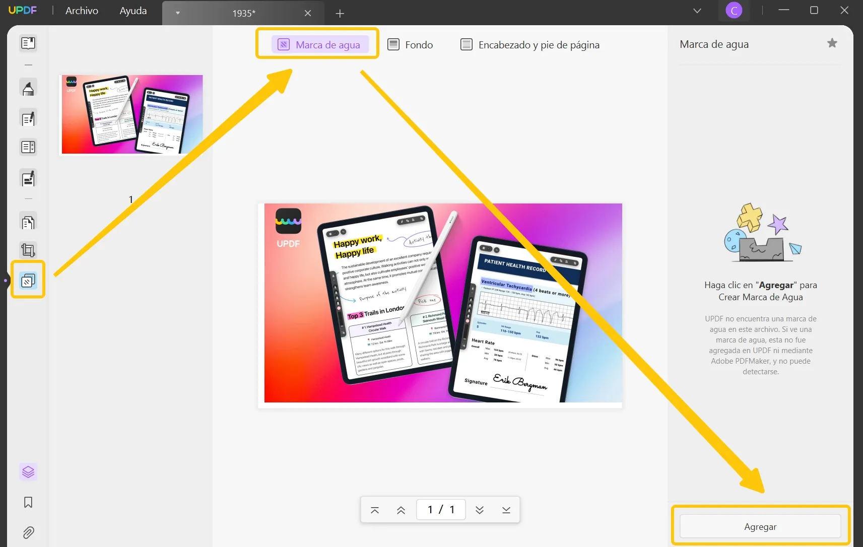The image size is (863, 547).
Task: Select Encabezado y pie de página tab
Action: pyautogui.click(x=530, y=45)
